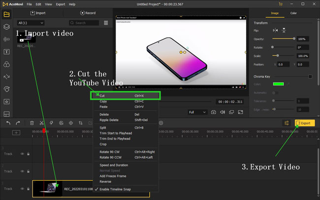Click the Undo arrow in timeline toolbar

[x=8, y=123]
